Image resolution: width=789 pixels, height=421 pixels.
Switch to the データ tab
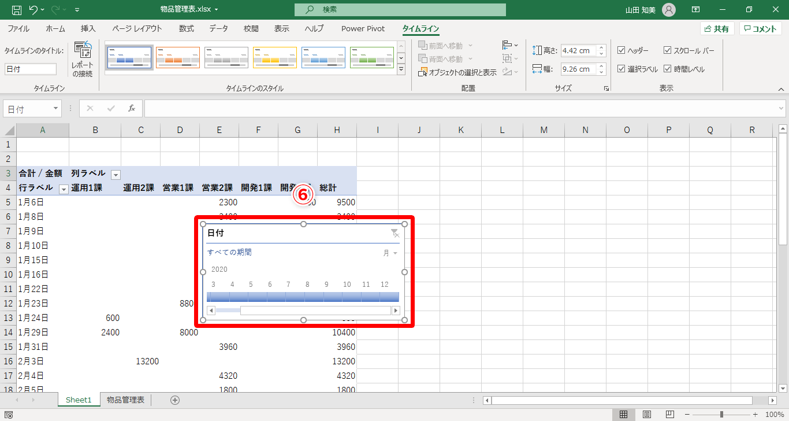218,29
